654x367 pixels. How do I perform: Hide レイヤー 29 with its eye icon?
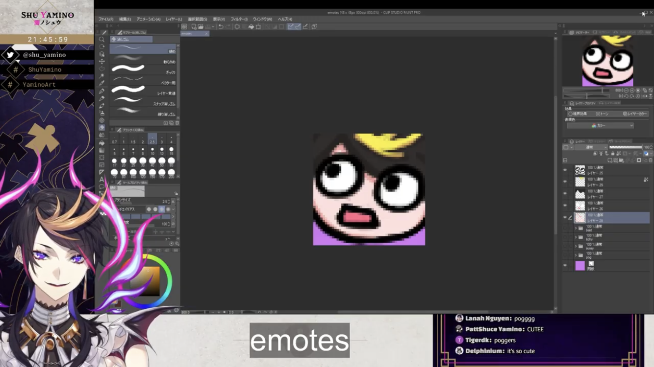coord(565,182)
